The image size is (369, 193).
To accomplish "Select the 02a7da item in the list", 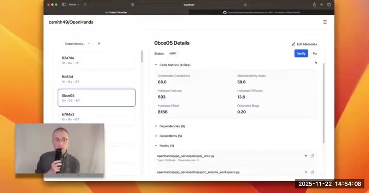I will (96, 60).
